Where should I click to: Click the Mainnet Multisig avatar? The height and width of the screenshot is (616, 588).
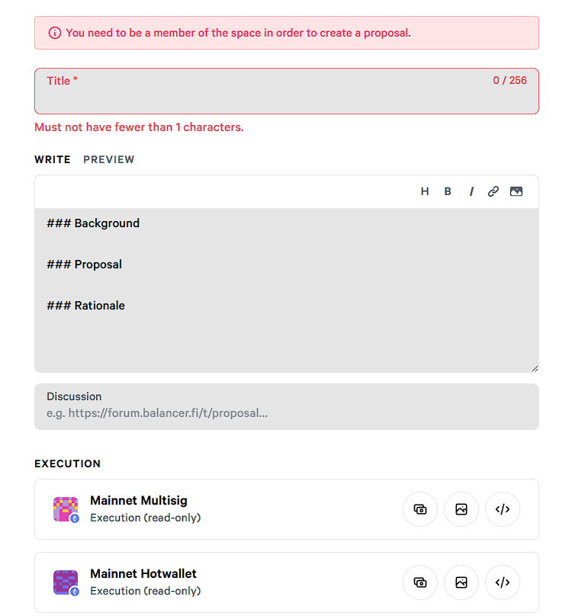pyautogui.click(x=66, y=509)
